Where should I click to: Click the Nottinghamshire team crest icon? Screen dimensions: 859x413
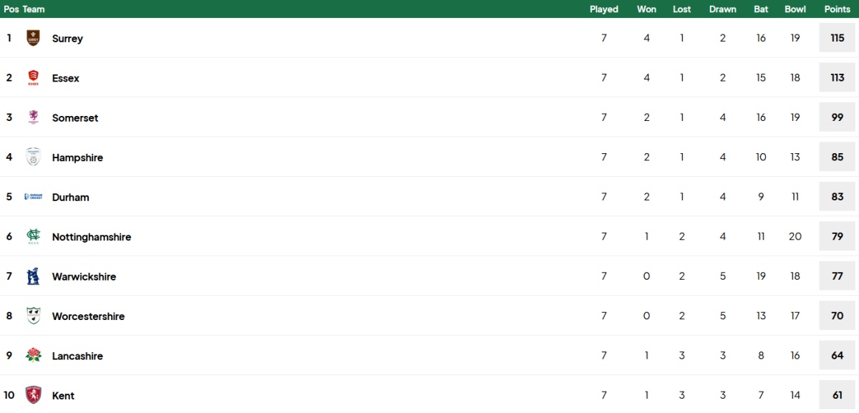point(33,237)
